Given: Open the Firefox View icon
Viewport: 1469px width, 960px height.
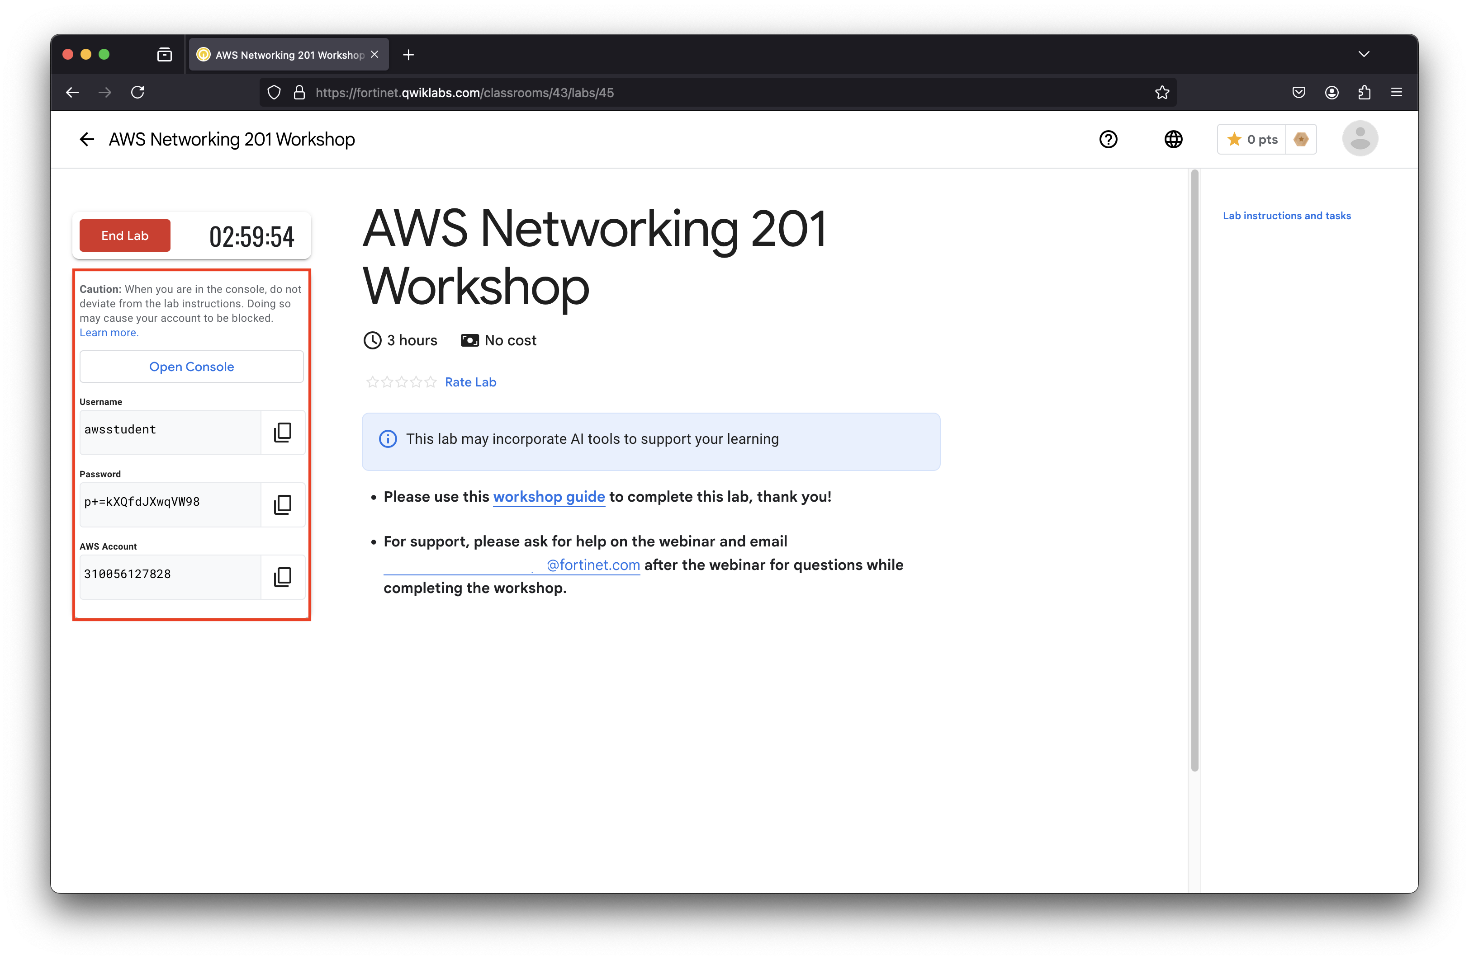Looking at the screenshot, I should [164, 55].
